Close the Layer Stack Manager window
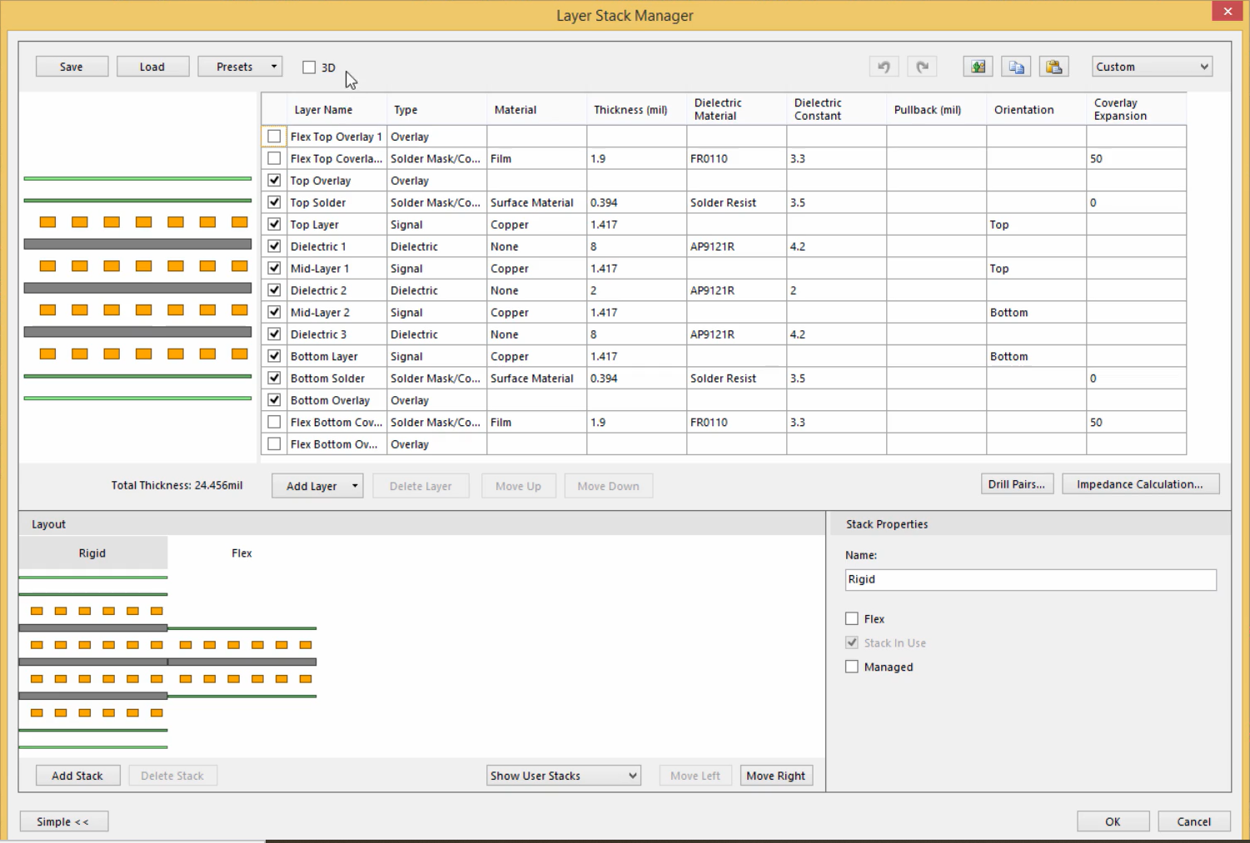This screenshot has height=843, width=1250. click(x=1228, y=12)
